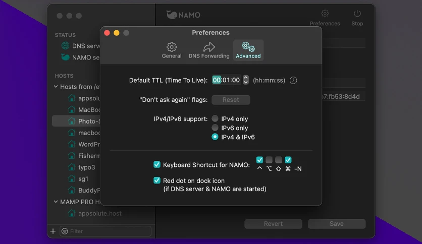Image resolution: width=422 pixels, height=244 pixels.
Task: Switch to the General preferences tab
Action: coord(172,50)
